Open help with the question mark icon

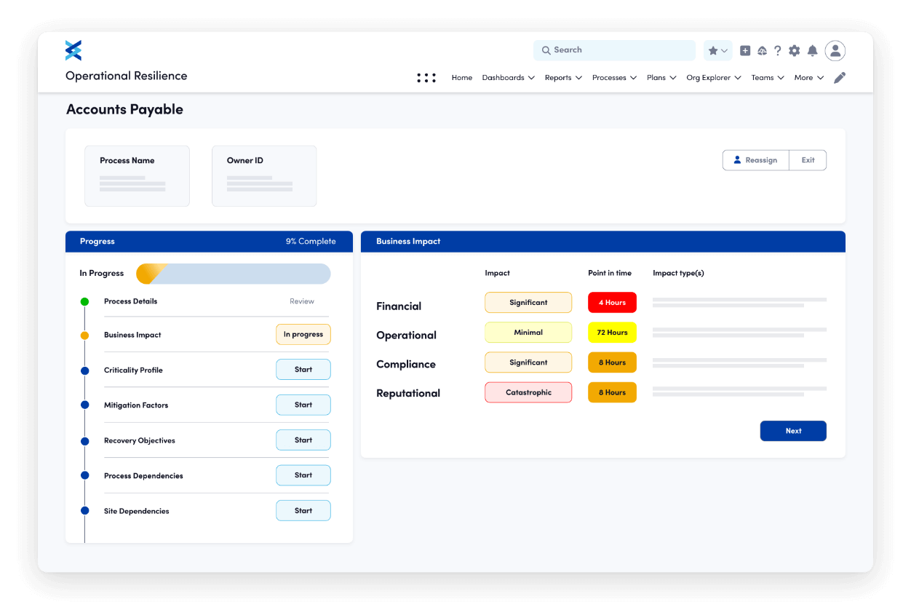778,49
